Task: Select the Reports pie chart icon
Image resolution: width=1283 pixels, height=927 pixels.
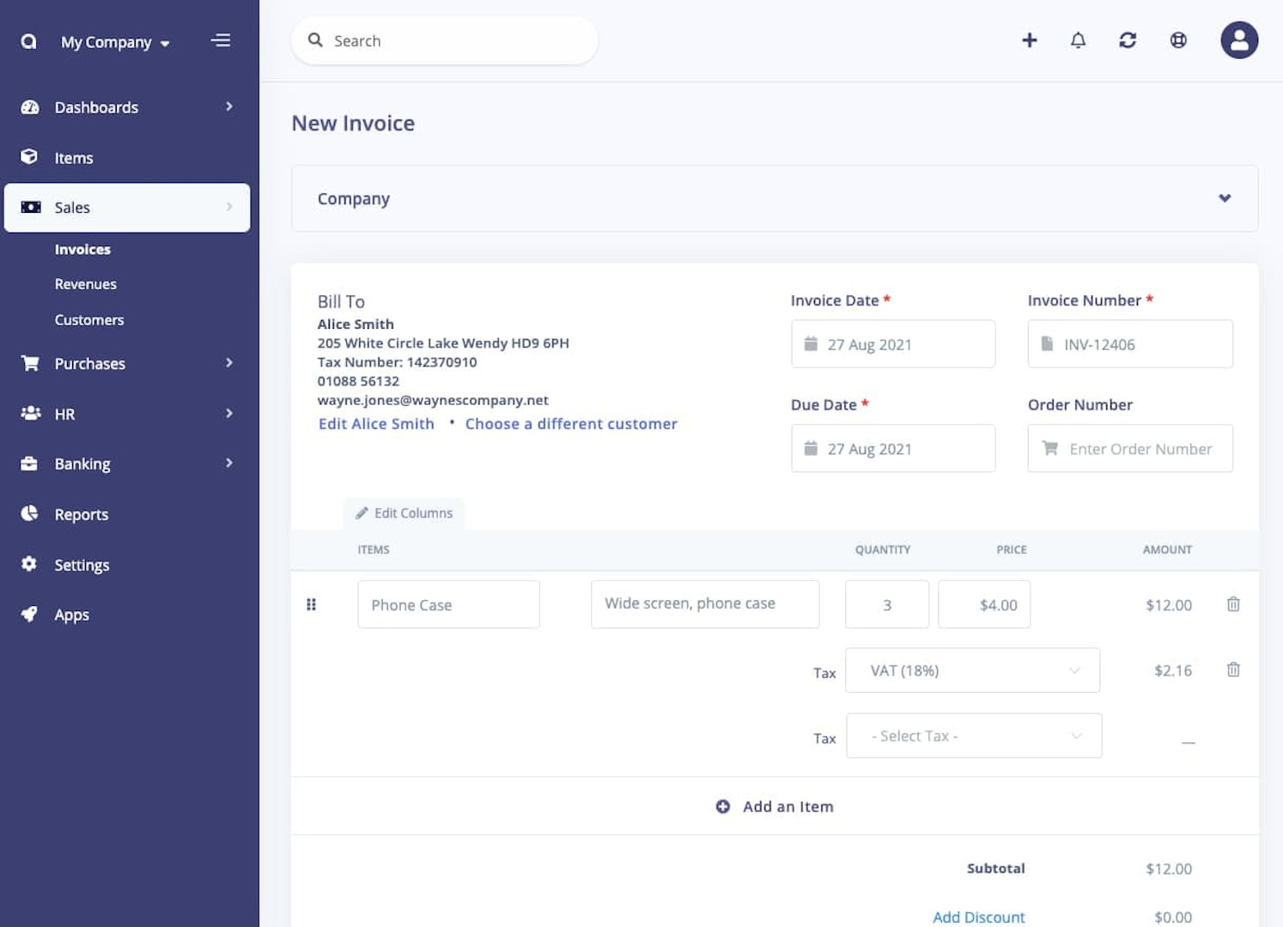Action: tap(28, 513)
